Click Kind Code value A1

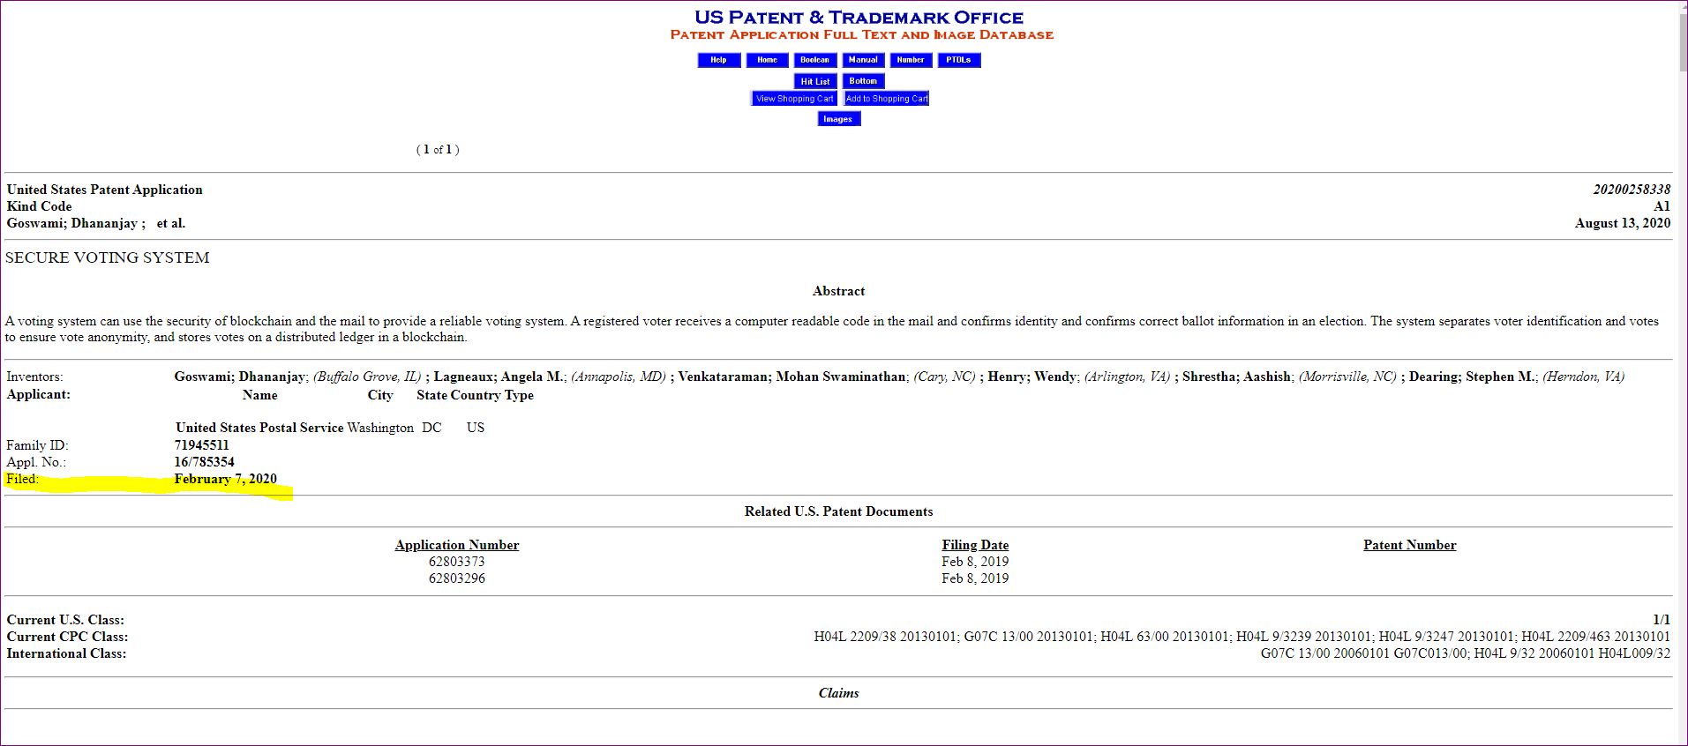click(x=1662, y=206)
